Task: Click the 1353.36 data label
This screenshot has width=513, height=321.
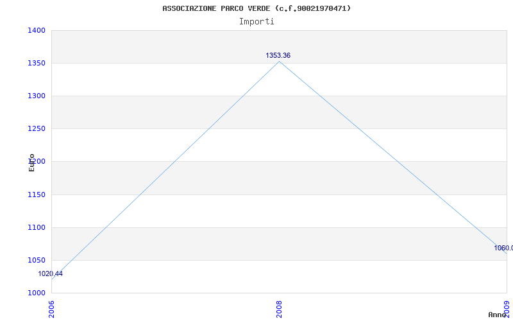Action: pyautogui.click(x=278, y=55)
